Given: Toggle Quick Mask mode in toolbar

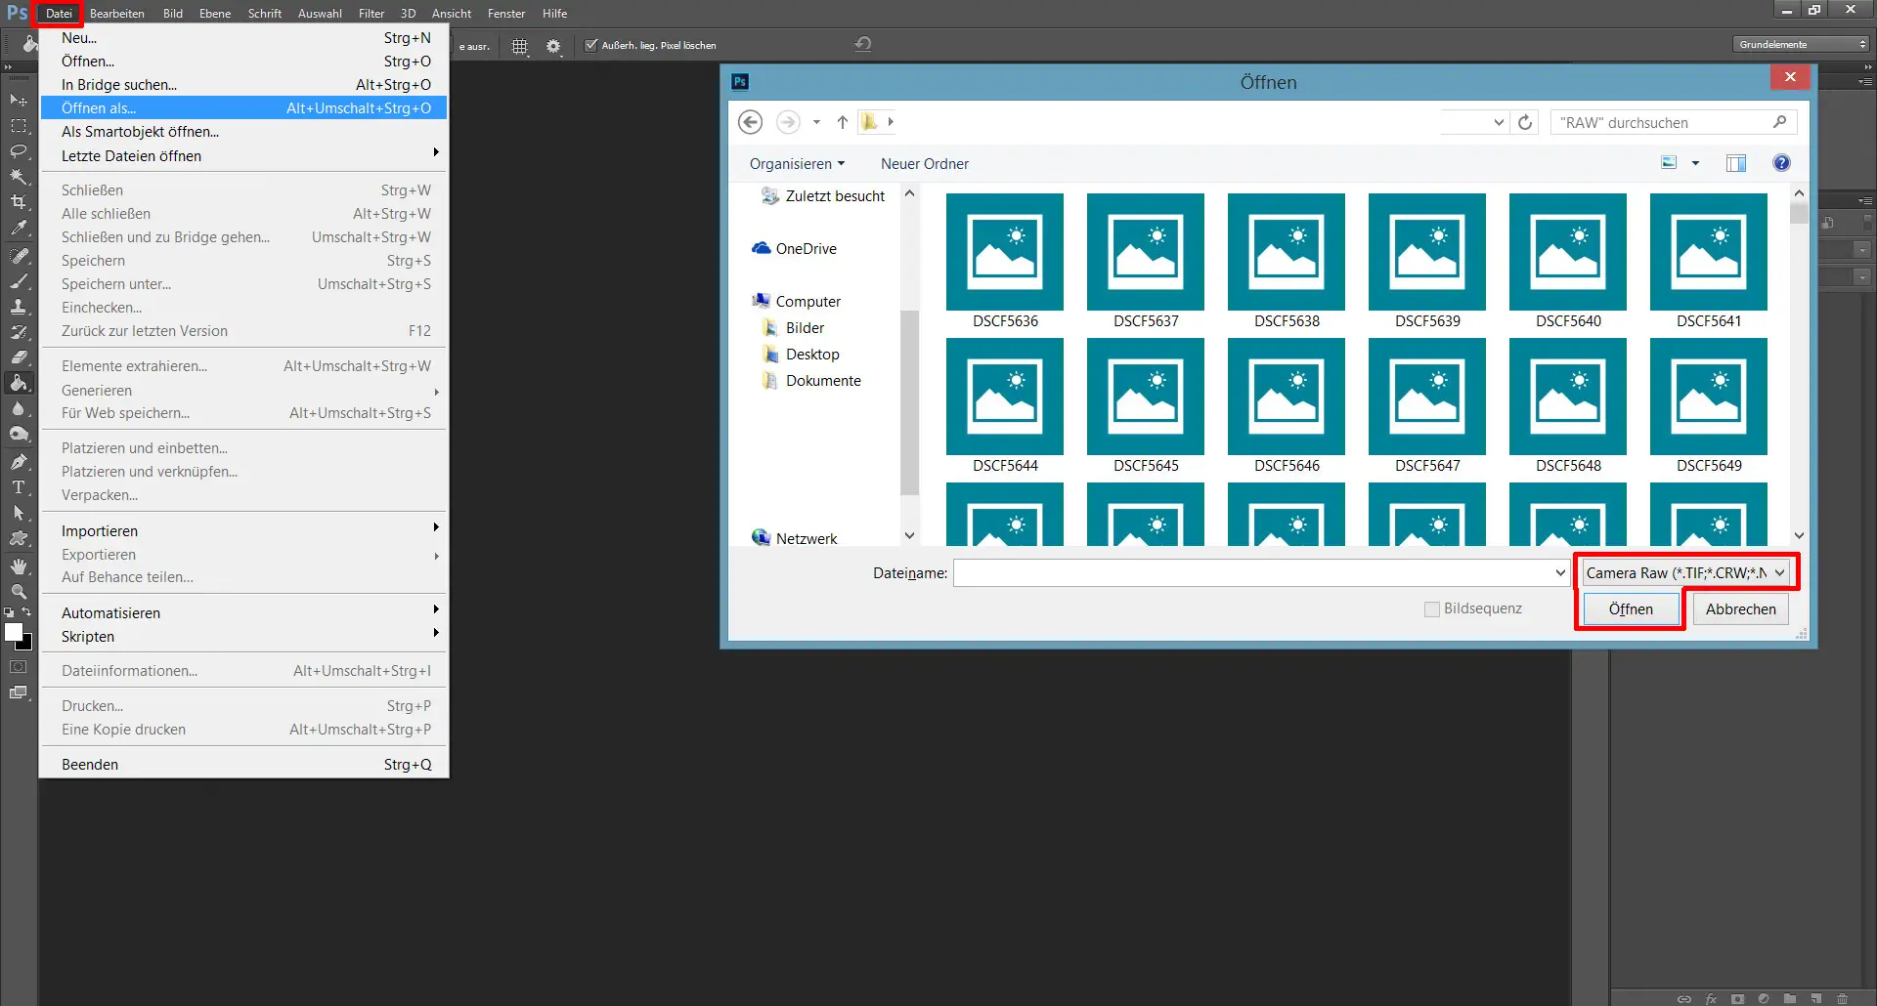Looking at the screenshot, I should pos(19,667).
